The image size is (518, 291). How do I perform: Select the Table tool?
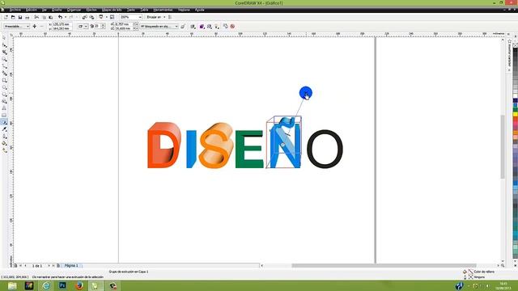(x=4, y=115)
